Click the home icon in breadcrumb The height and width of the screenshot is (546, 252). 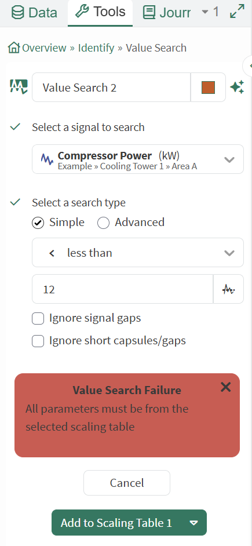pyautogui.click(x=13, y=48)
